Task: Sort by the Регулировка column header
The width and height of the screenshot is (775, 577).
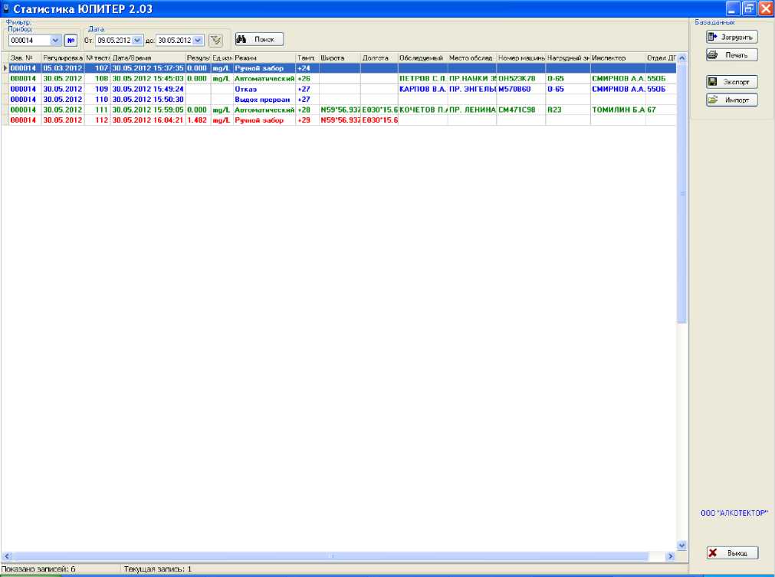Action: coord(63,57)
